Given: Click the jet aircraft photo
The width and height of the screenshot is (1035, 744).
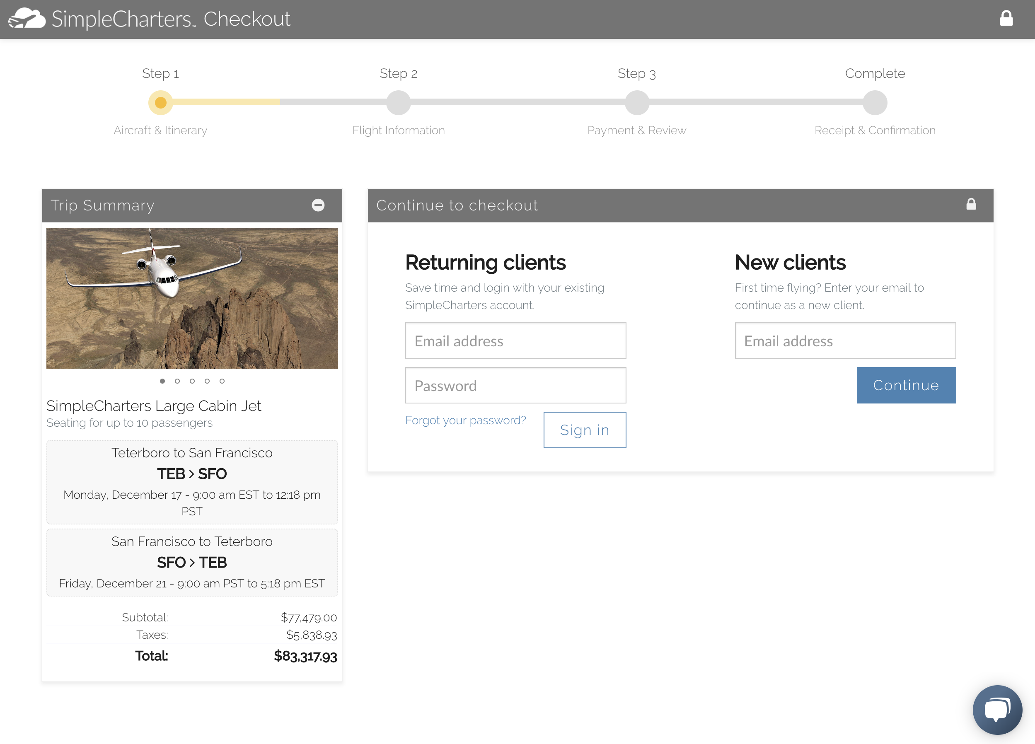Looking at the screenshot, I should coord(192,298).
